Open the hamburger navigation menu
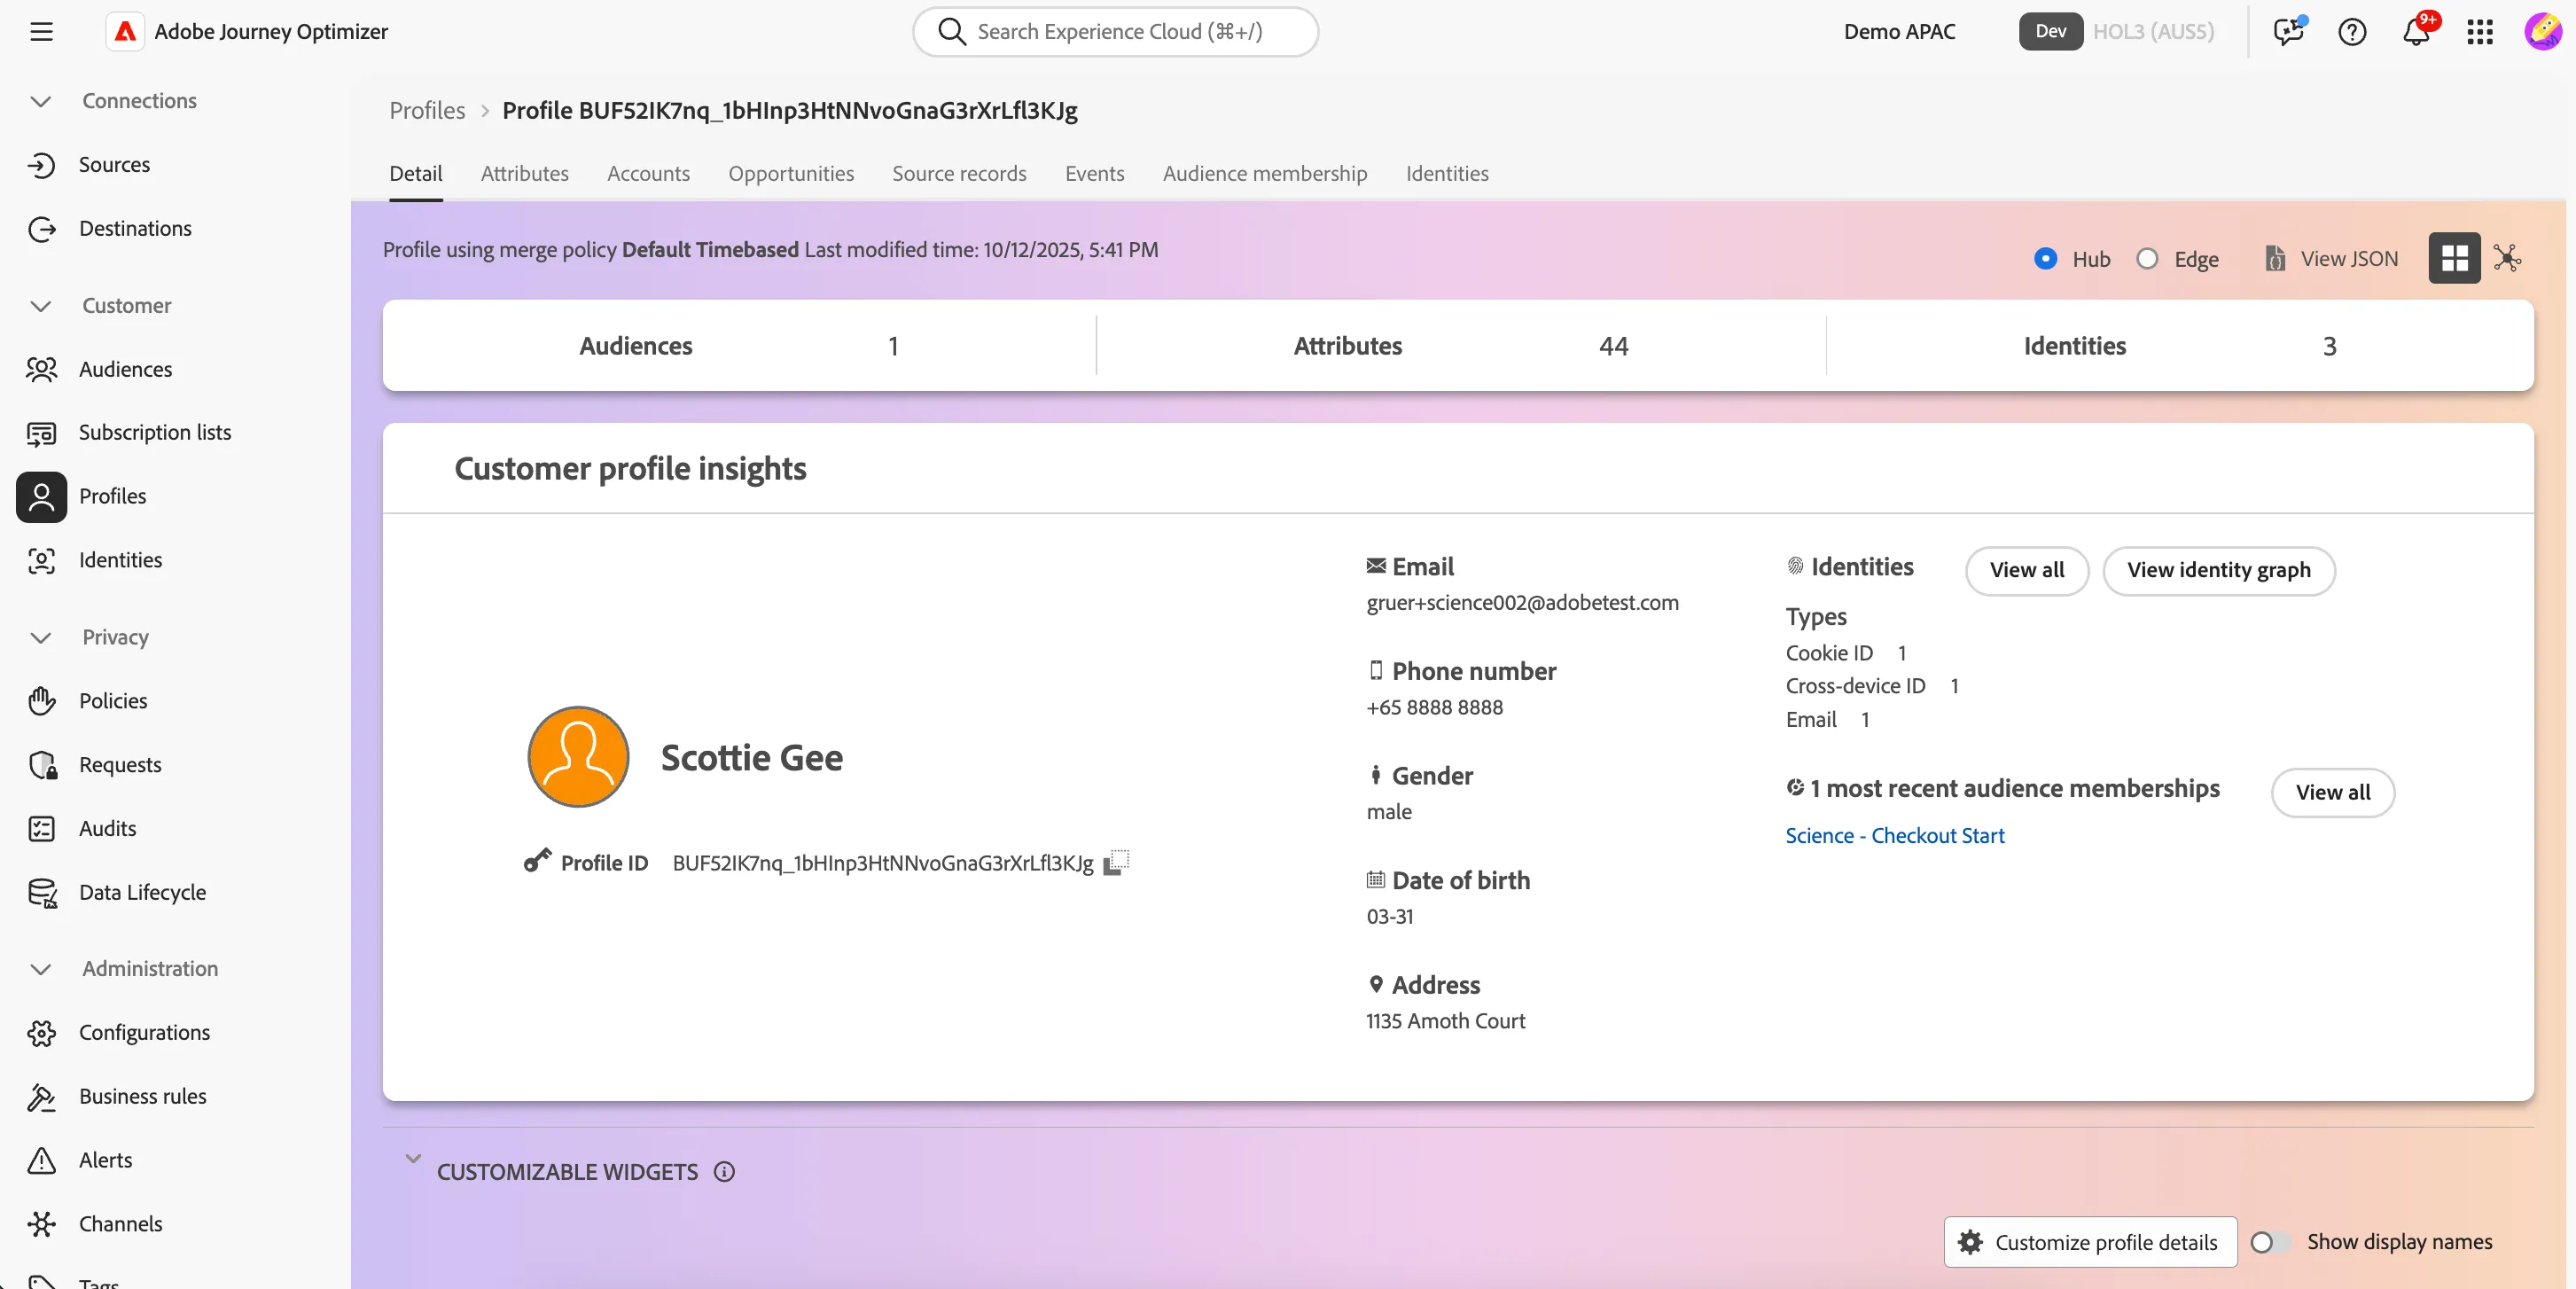The width and height of the screenshot is (2576, 1289). (x=41, y=32)
